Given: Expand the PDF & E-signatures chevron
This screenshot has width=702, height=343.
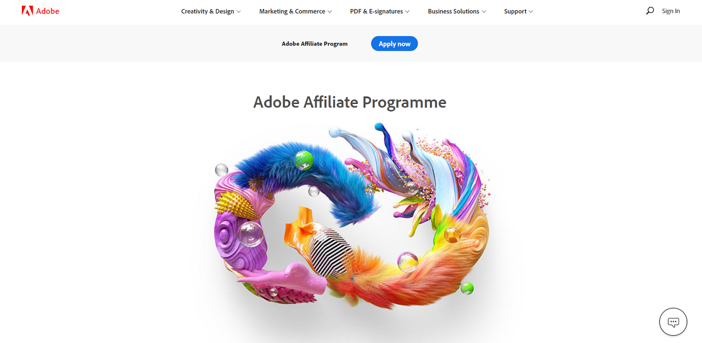Looking at the screenshot, I should click(408, 12).
